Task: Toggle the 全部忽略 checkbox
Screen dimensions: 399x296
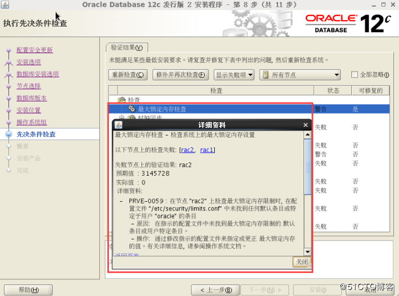Action: coord(354,75)
